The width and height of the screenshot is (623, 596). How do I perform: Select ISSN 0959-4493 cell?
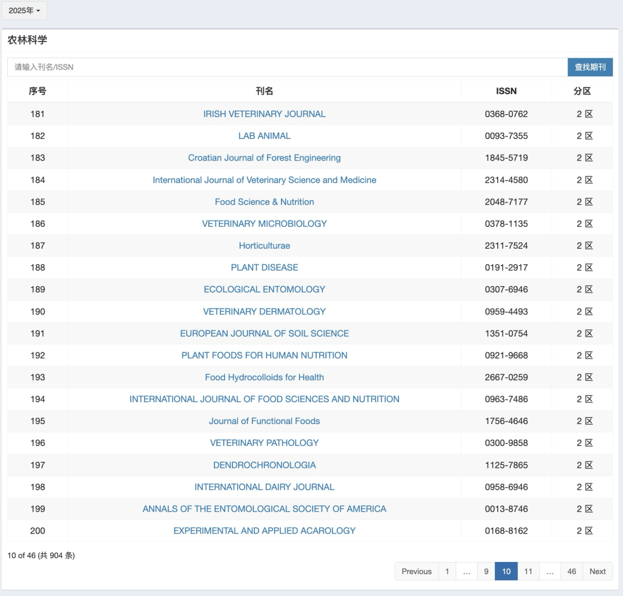pos(506,312)
